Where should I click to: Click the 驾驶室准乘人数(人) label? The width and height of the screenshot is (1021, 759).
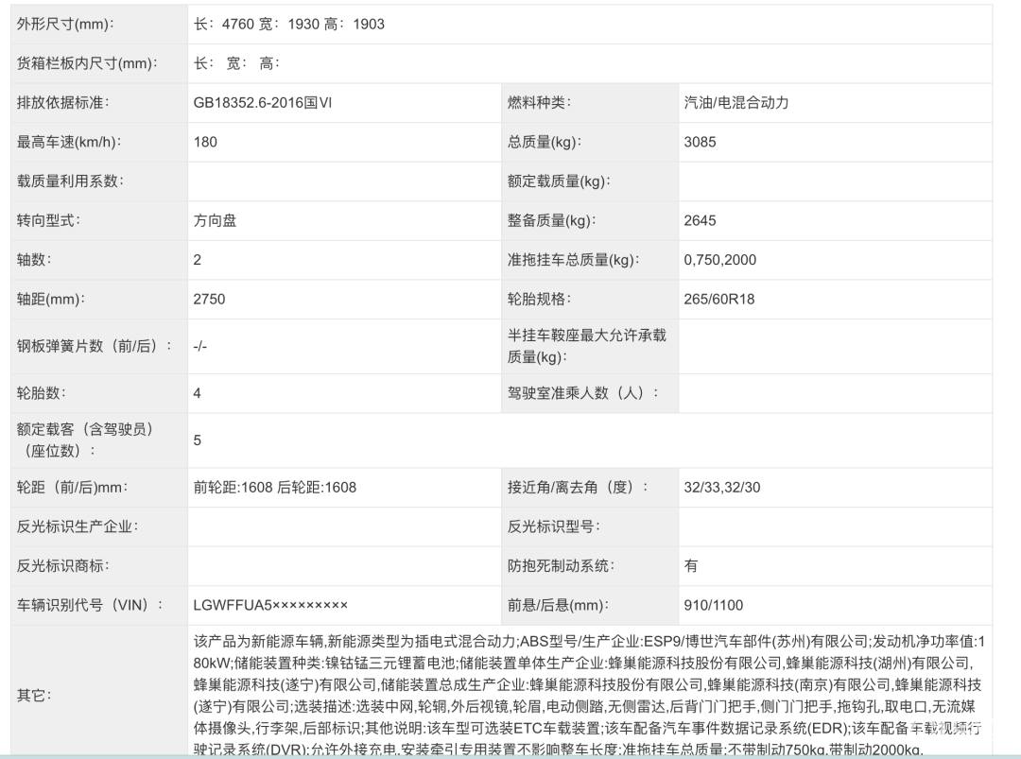click(x=582, y=392)
